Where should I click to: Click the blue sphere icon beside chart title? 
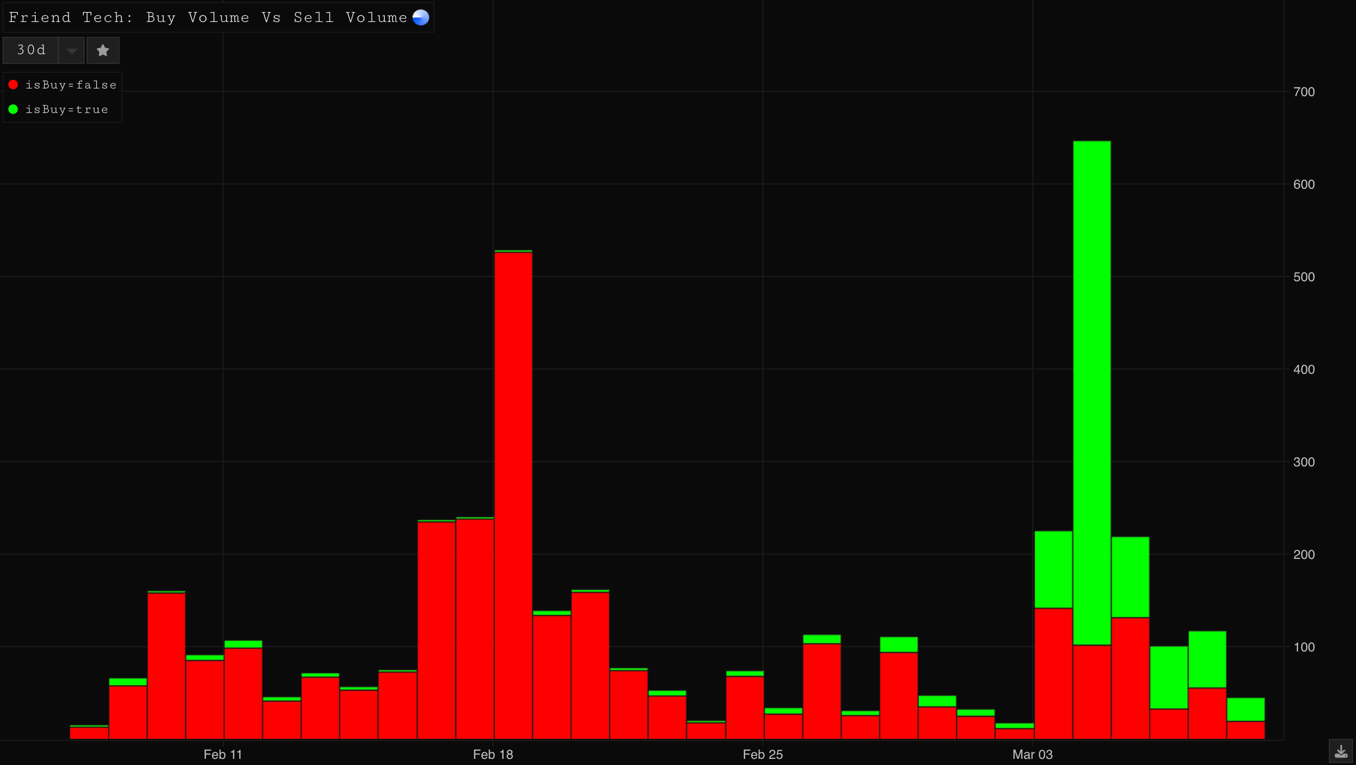[421, 17]
